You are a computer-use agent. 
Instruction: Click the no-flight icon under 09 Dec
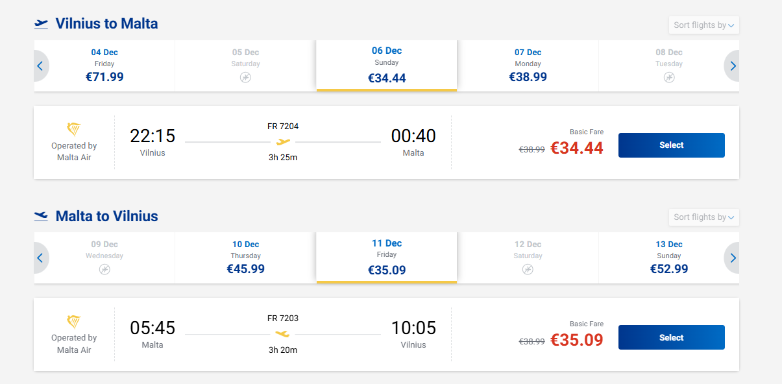(104, 269)
